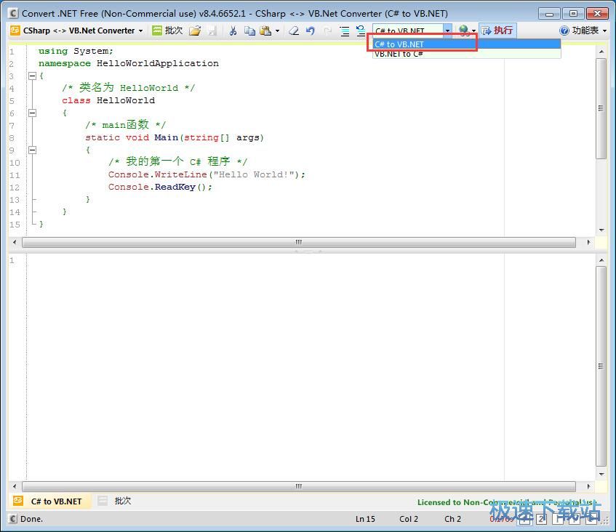Click the open file folder icon
Image resolution: width=616 pixels, height=532 pixels.
coord(194,31)
